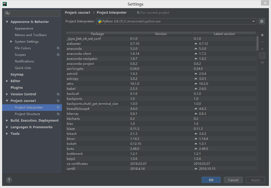Image resolution: width=271 pixels, height=188 pixels.
Task: Open Menus and Toolbars settings
Action: coord(31,35)
